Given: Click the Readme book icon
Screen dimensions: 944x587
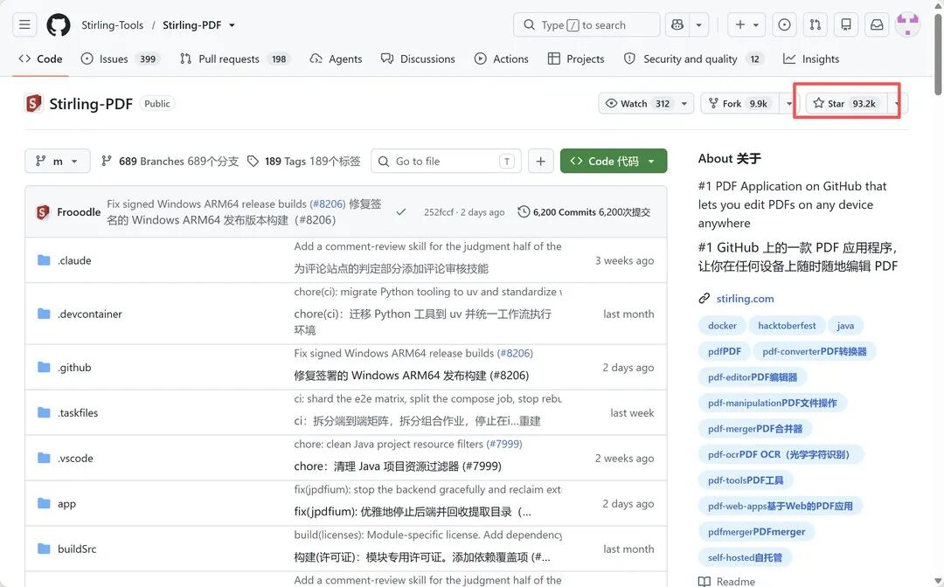Looking at the screenshot, I should (x=705, y=582).
